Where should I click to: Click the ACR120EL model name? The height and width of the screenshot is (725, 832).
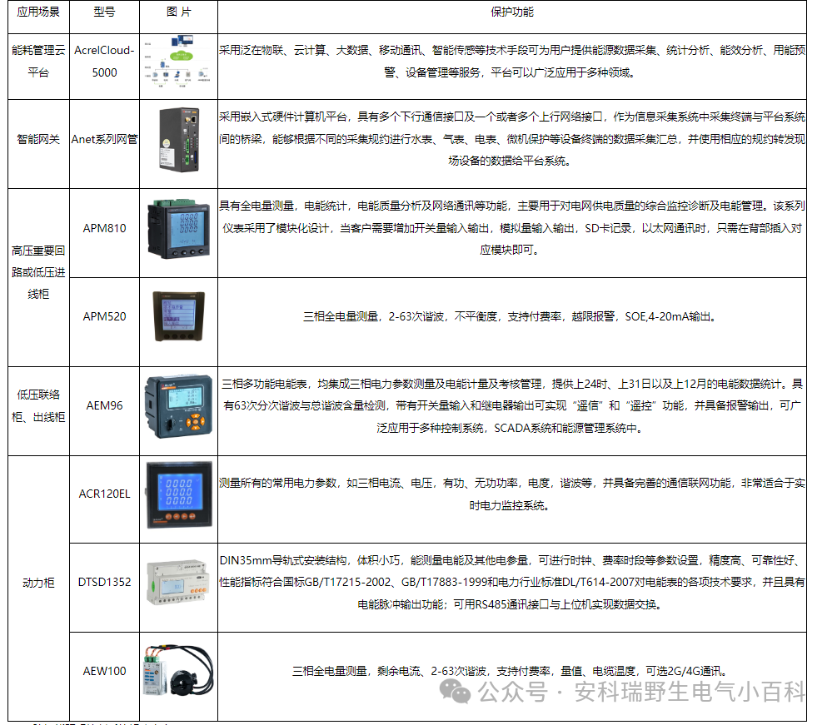(x=105, y=494)
